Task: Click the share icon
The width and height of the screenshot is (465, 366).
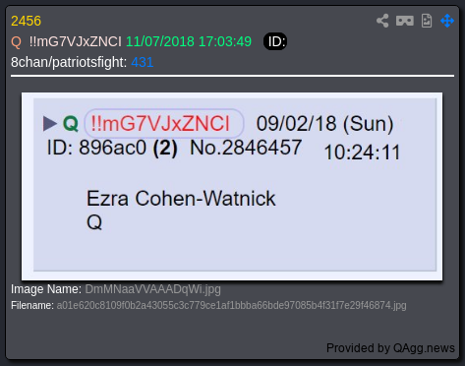Action: tap(382, 21)
